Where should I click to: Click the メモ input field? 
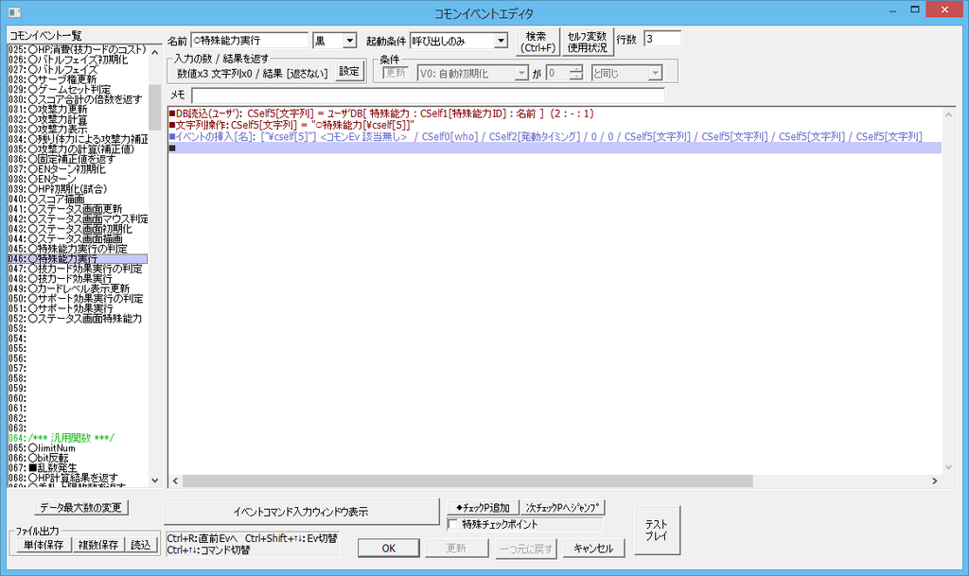pos(428,96)
